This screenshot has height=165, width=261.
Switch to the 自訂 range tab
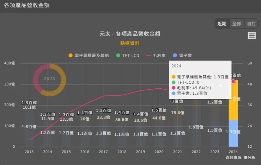coord(251,24)
